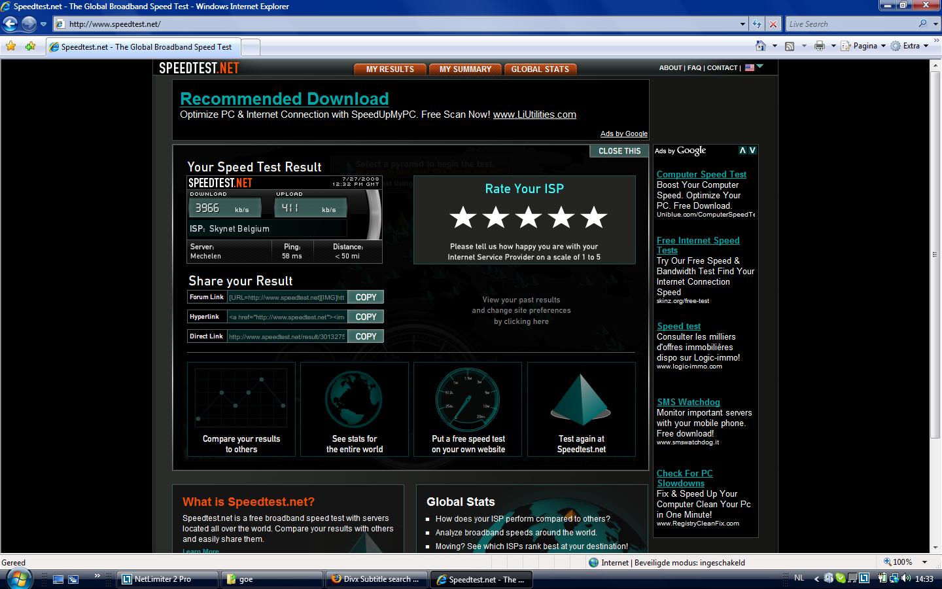The height and width of the screenshot is (589, 942).
Task: Expand the Home button dropdown arrow
Action: coord(775,46)
